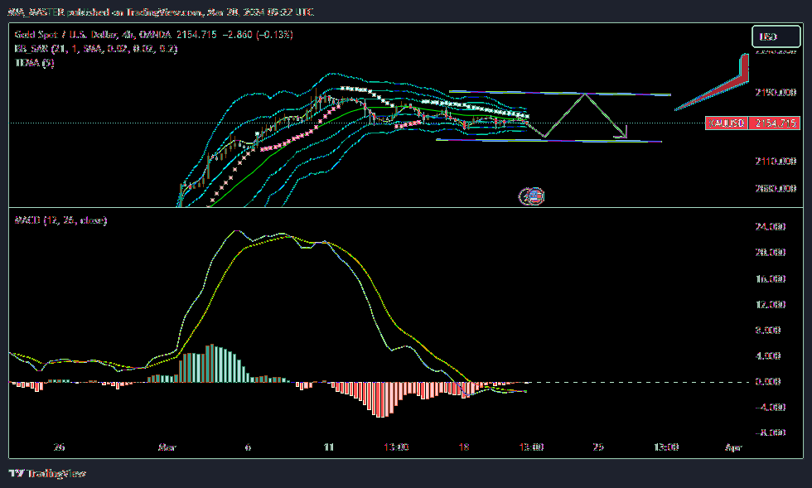Click the 24.000 MACD axis value
The width and height of the screenshot is (812, 488).
[x=771, y=226]
